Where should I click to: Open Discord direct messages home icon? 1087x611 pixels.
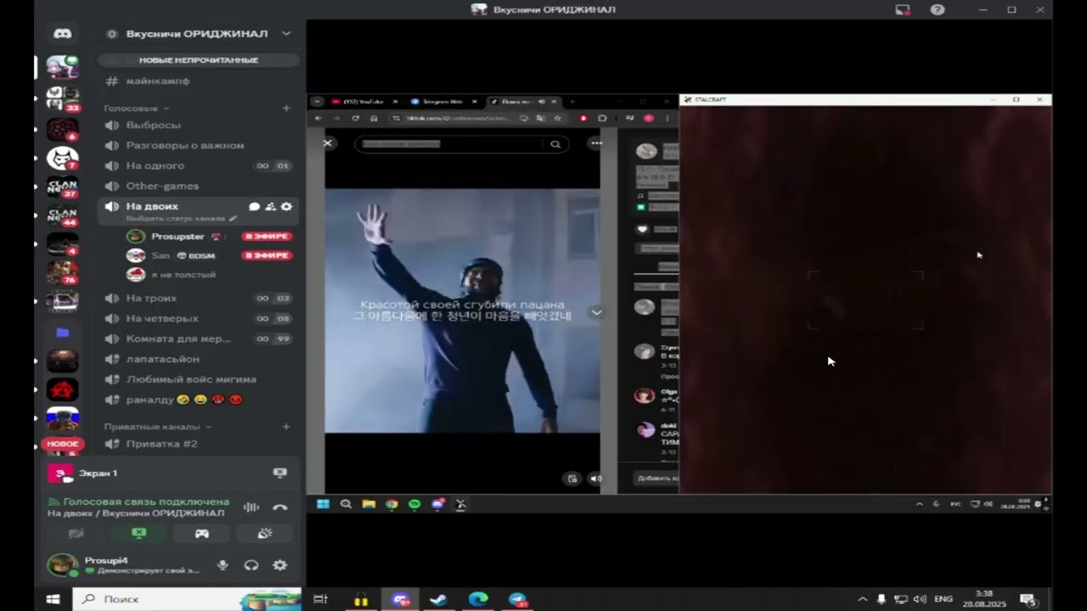pyautogui.click(x=62, y=34)
